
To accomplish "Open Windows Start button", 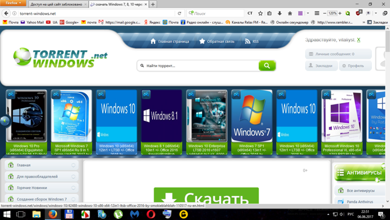I will (7, 214).
